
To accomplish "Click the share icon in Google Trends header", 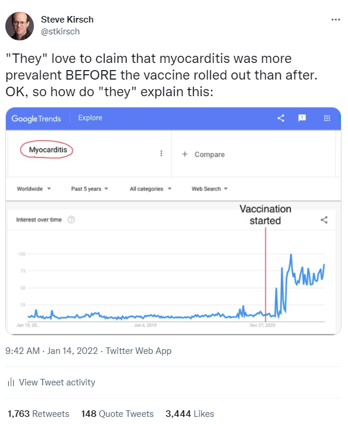I will point(281,118).
